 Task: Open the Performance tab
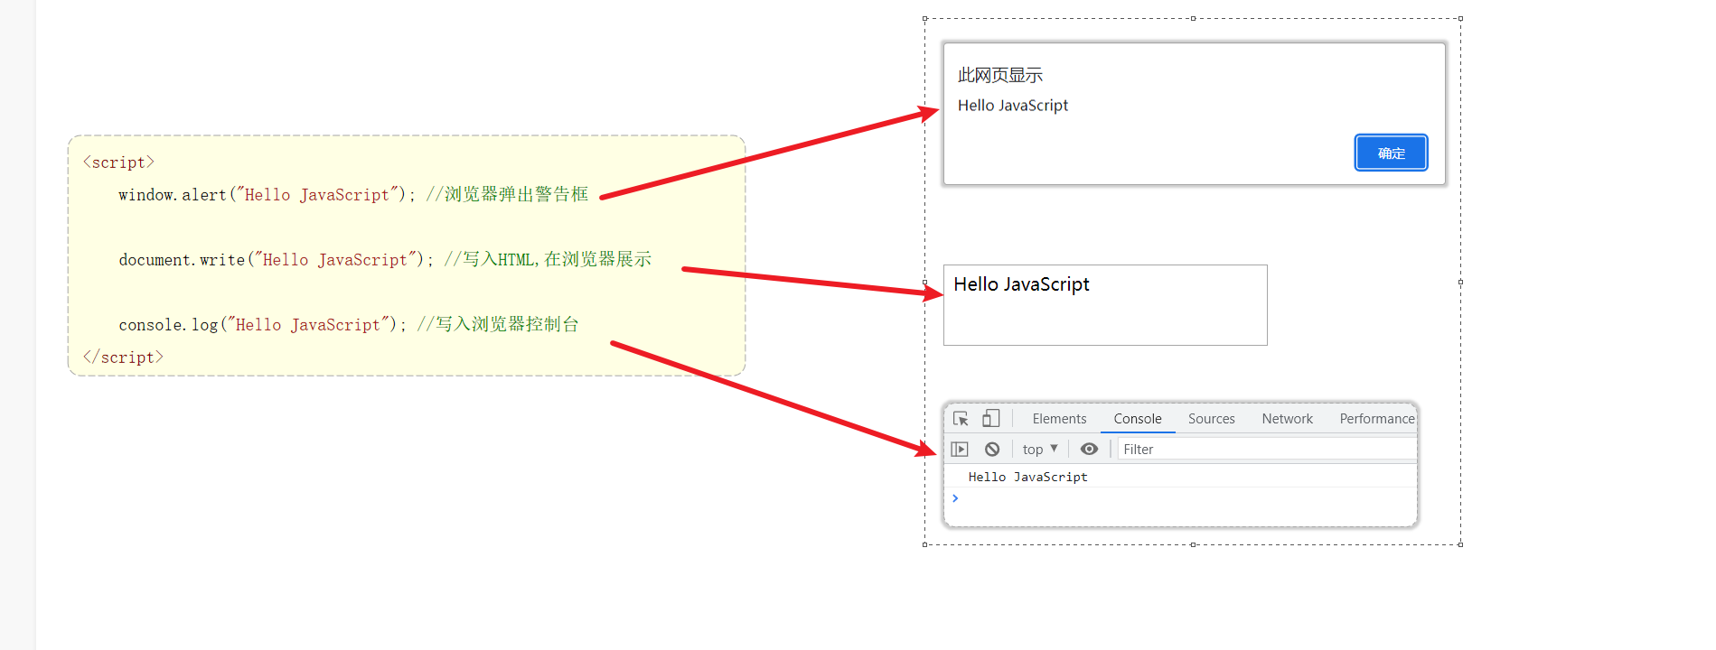1377,419
